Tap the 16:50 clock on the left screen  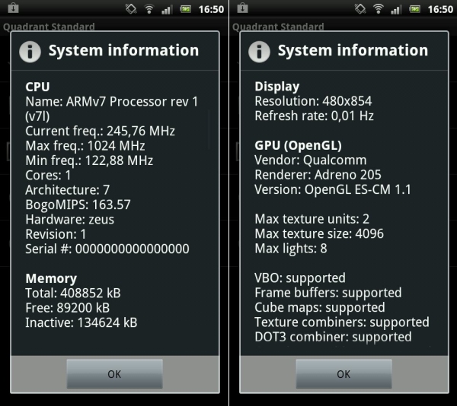(x=210, y=9)
